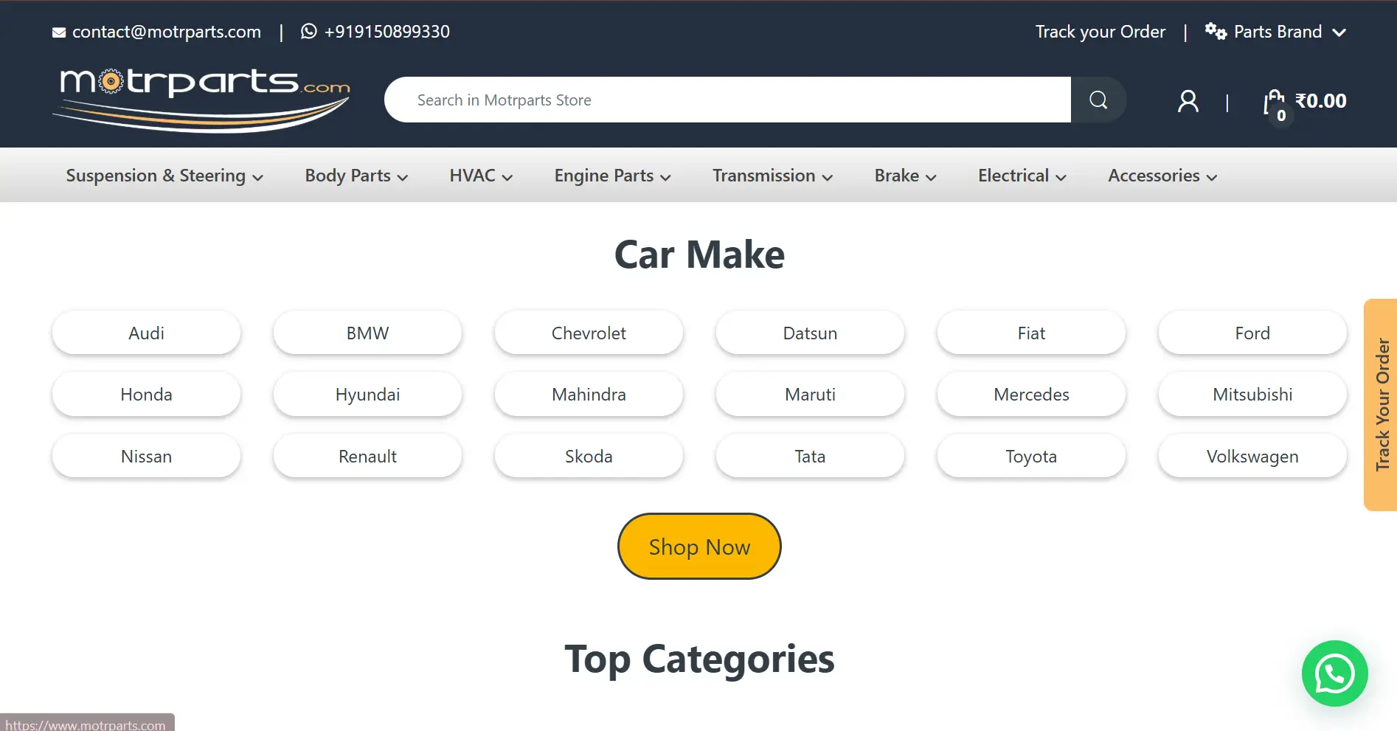Viewport: 1397px width, 731px height.
Task: Click the WhatsApp icon beside the phone number
Action: pos(309,32)
